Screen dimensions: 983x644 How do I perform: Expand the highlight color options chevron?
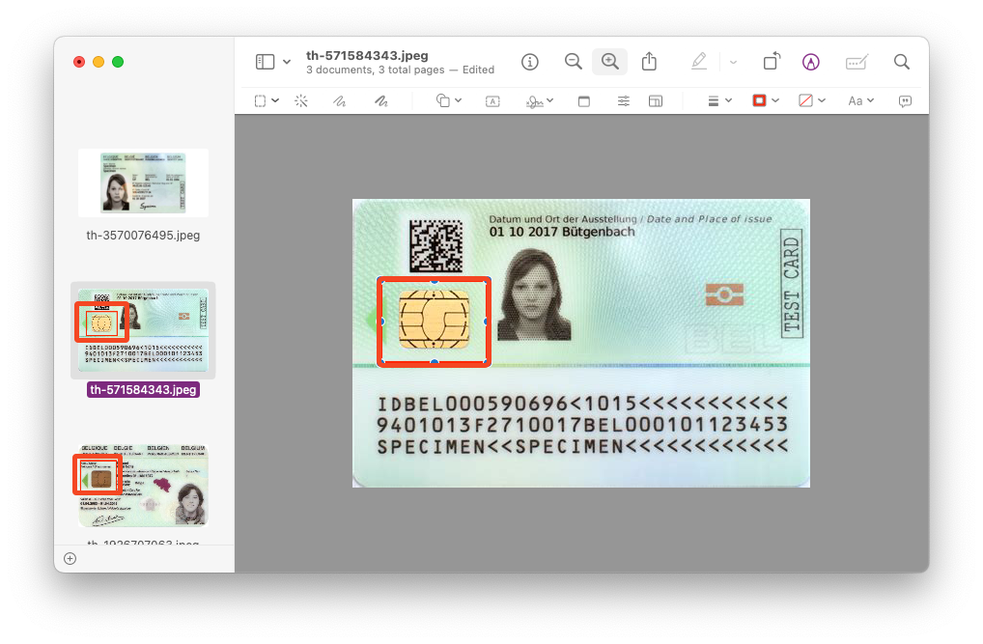(733, 62)
